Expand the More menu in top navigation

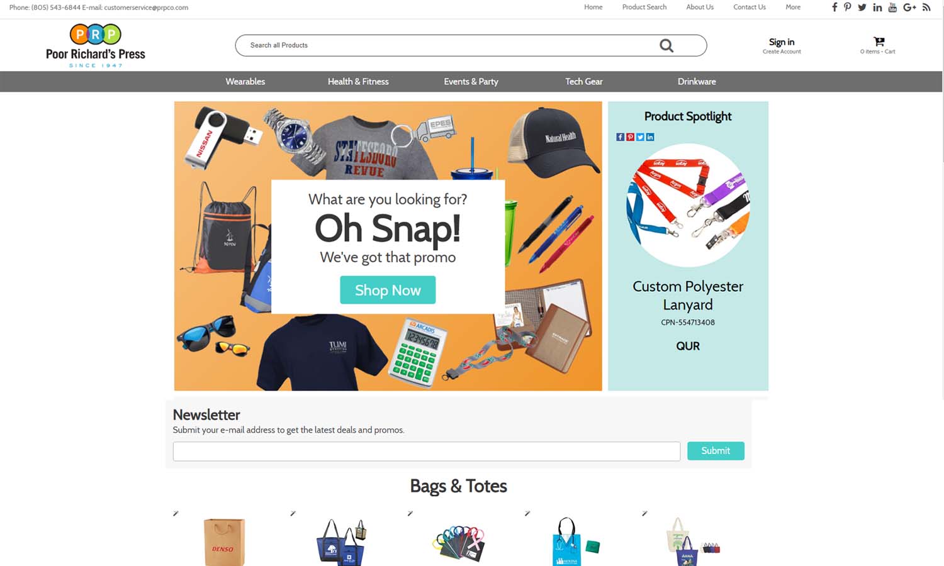pos(793,8)
